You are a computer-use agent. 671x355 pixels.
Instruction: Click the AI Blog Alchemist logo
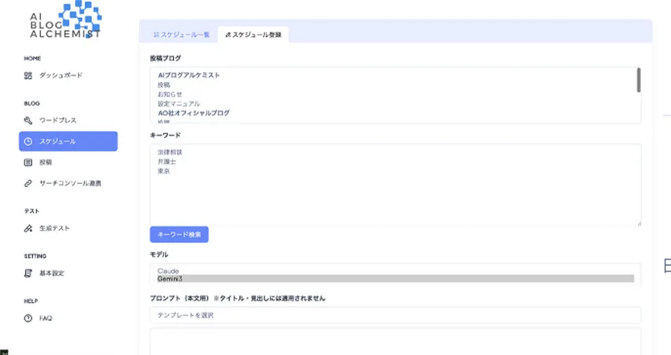point(67,21)
